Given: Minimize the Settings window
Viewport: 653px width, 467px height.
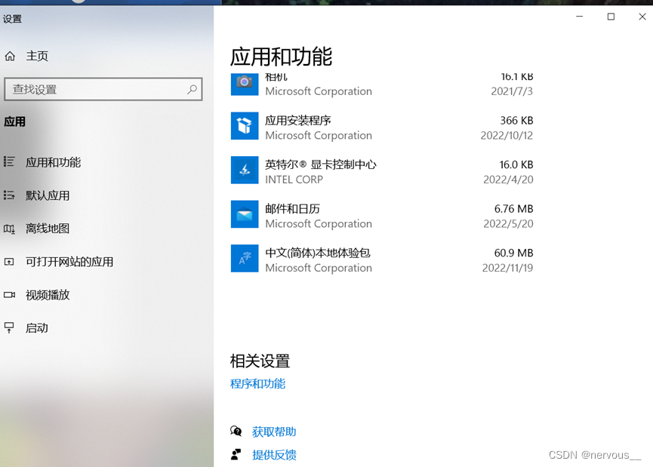Looking at the screenshot, I should tap(579, 17).
